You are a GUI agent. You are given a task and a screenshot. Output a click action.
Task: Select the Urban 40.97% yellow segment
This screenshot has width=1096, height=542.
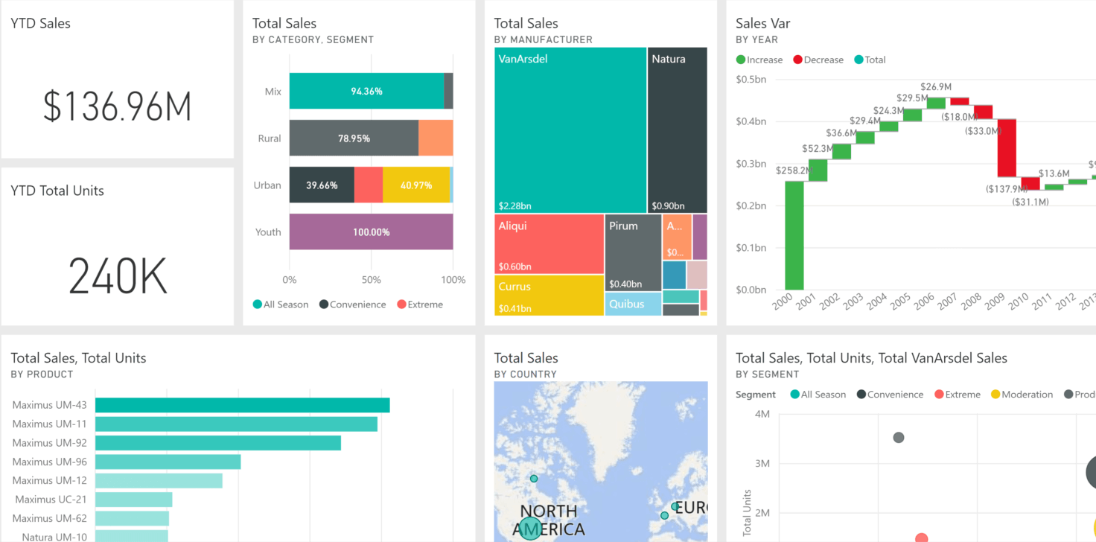[x=416, y=185]
